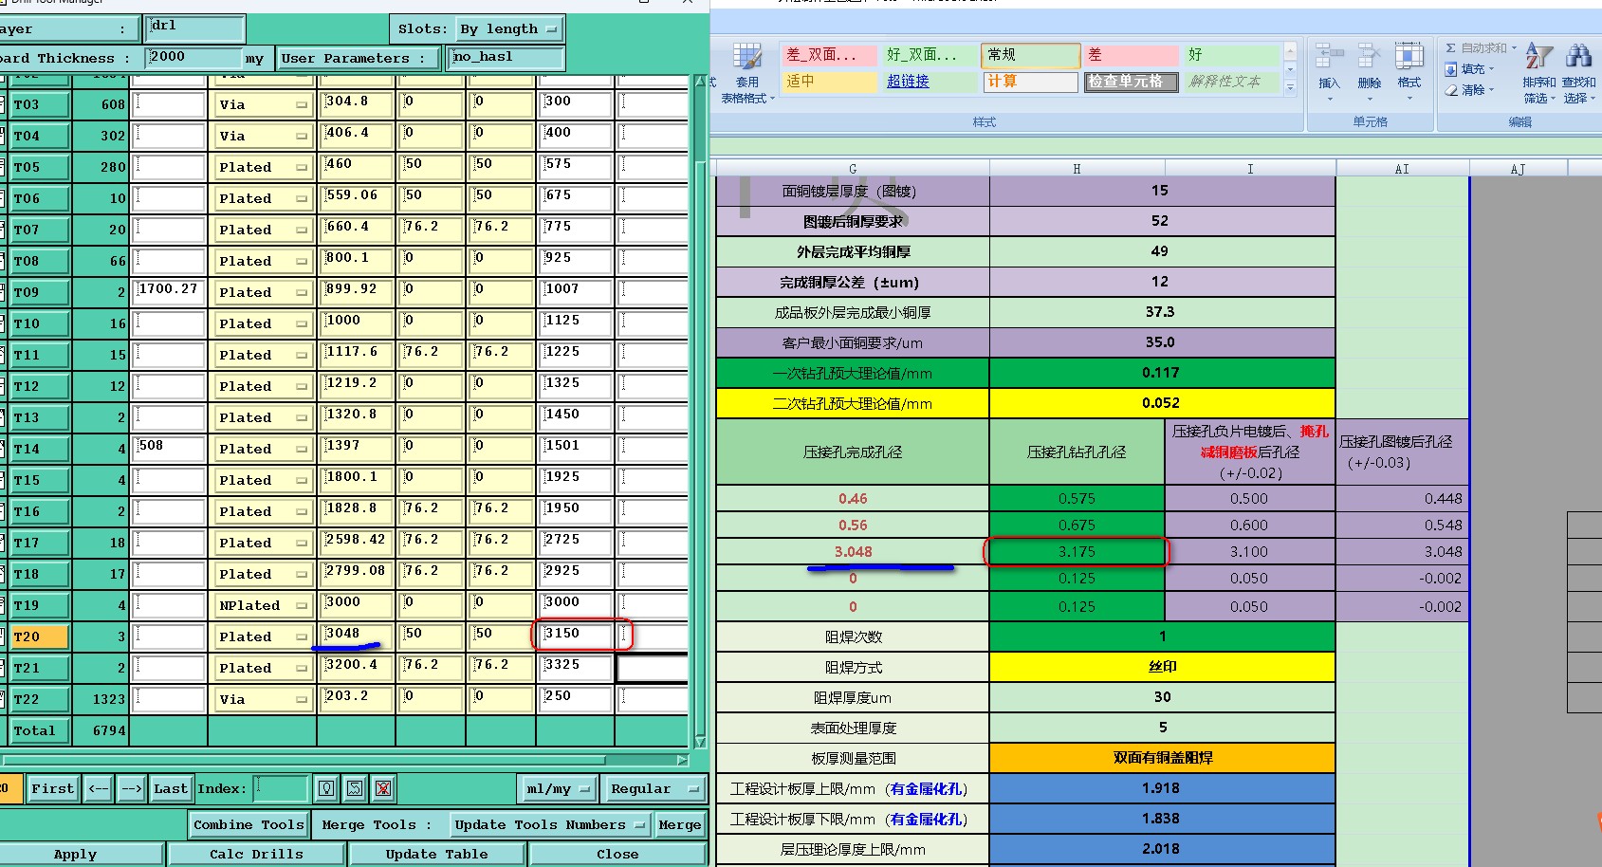Screen dimensions: 1602x867
Task: Open the type dropdown for tool T19 (NPlated)
Action: [x=263, y=605]
